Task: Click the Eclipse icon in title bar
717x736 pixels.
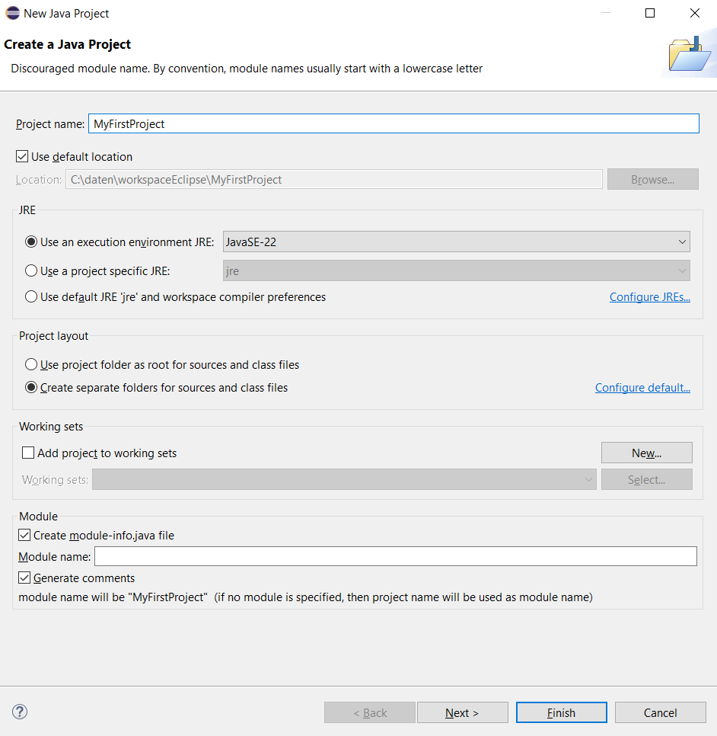Action: pos(12,13)
